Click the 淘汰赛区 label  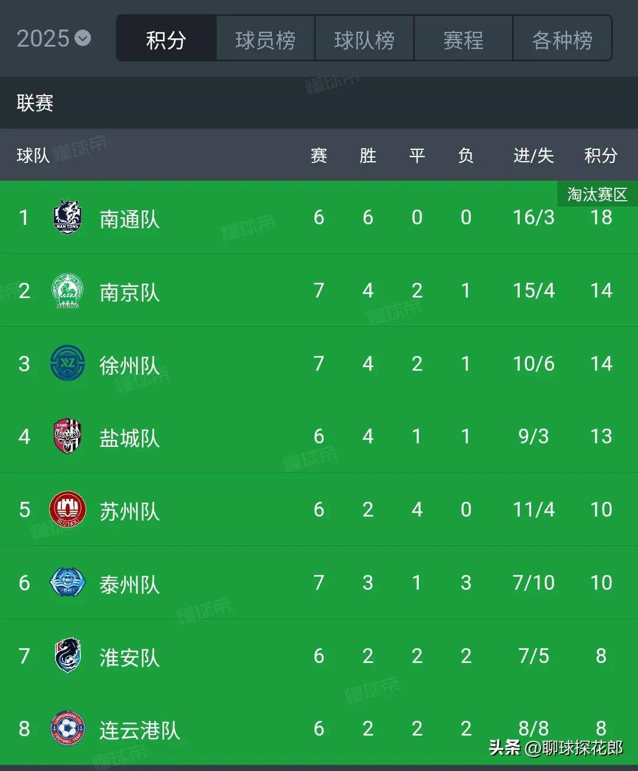click(597, 194)
